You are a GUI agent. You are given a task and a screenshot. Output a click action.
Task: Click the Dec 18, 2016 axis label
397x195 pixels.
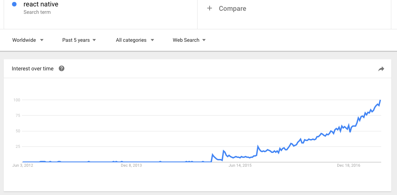point(349,165)
